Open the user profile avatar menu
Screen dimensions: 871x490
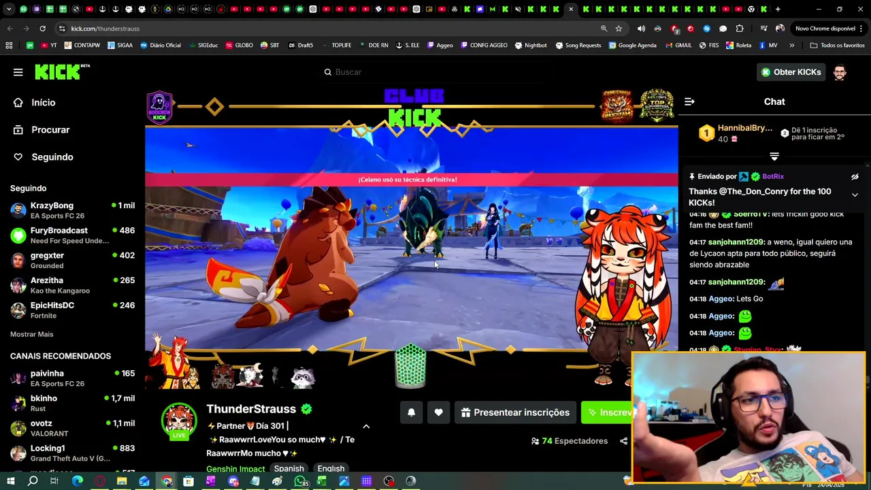(x=840, y=72)
